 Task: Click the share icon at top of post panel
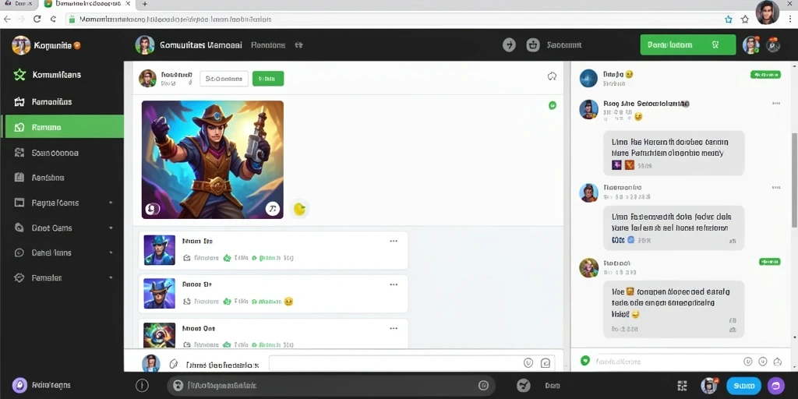(552, 76)
